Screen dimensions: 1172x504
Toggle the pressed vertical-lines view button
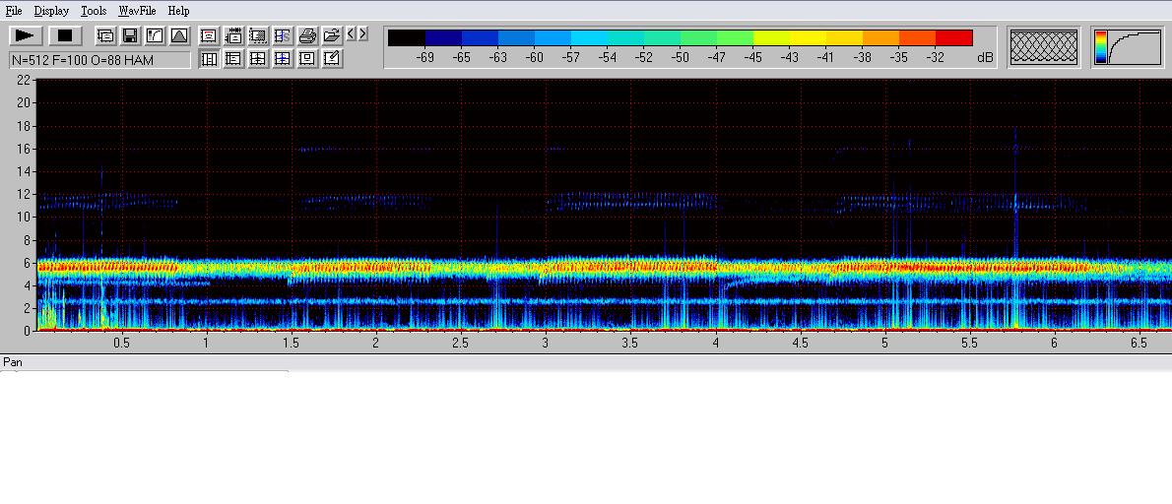209,59
